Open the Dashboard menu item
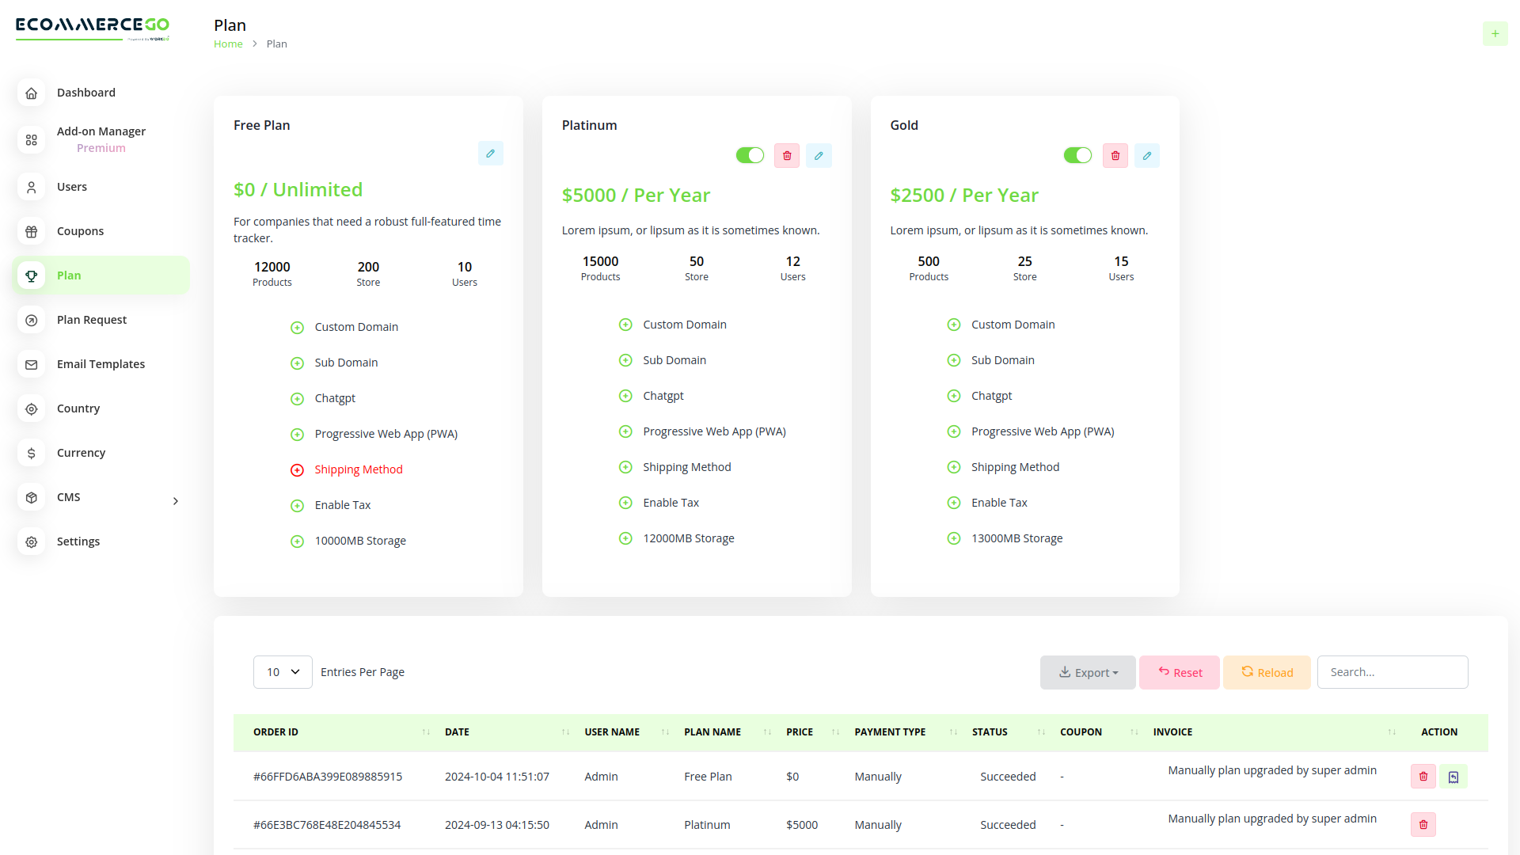This screenshot has width=1520, height=855. 86,93
